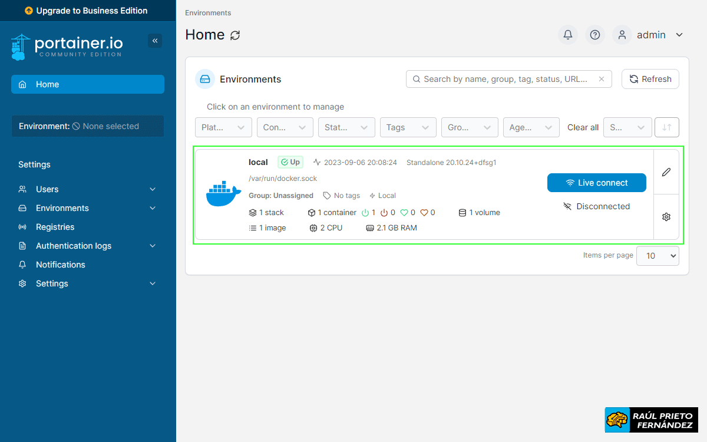Toggle the sort order arrows button
Screen dimensions: 707x442
[667, 127]
